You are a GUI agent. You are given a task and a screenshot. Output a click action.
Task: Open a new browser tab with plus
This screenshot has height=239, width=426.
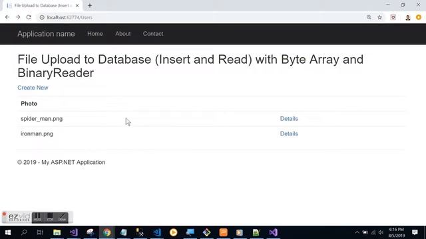point(90,5)
